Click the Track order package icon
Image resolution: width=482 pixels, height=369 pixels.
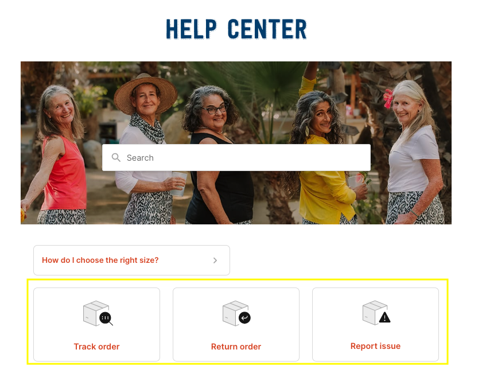(98, 313)
